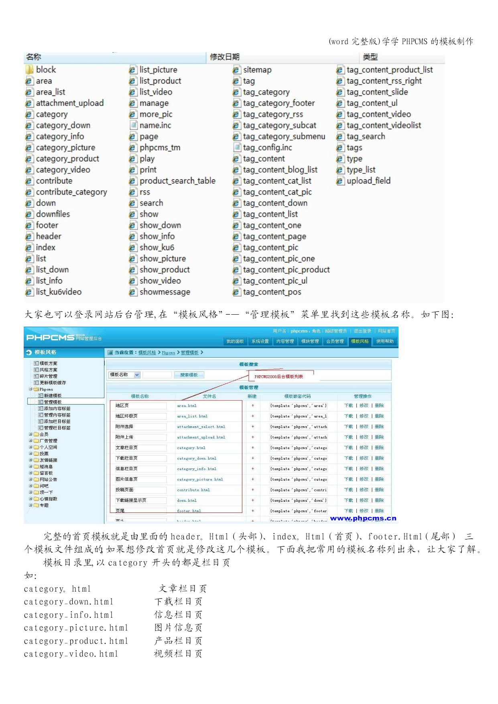
Task: Select the 模块管理 tab
Action: (x=310, y=341)
